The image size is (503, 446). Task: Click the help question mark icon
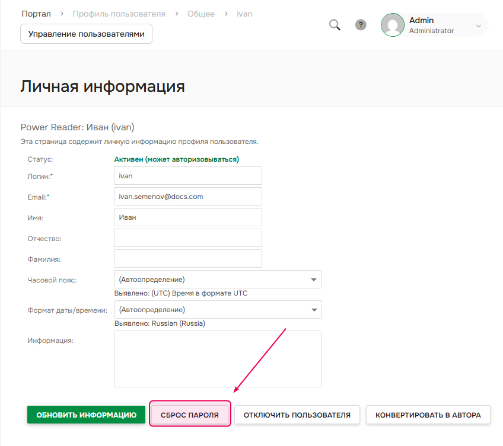click(361, 25)
